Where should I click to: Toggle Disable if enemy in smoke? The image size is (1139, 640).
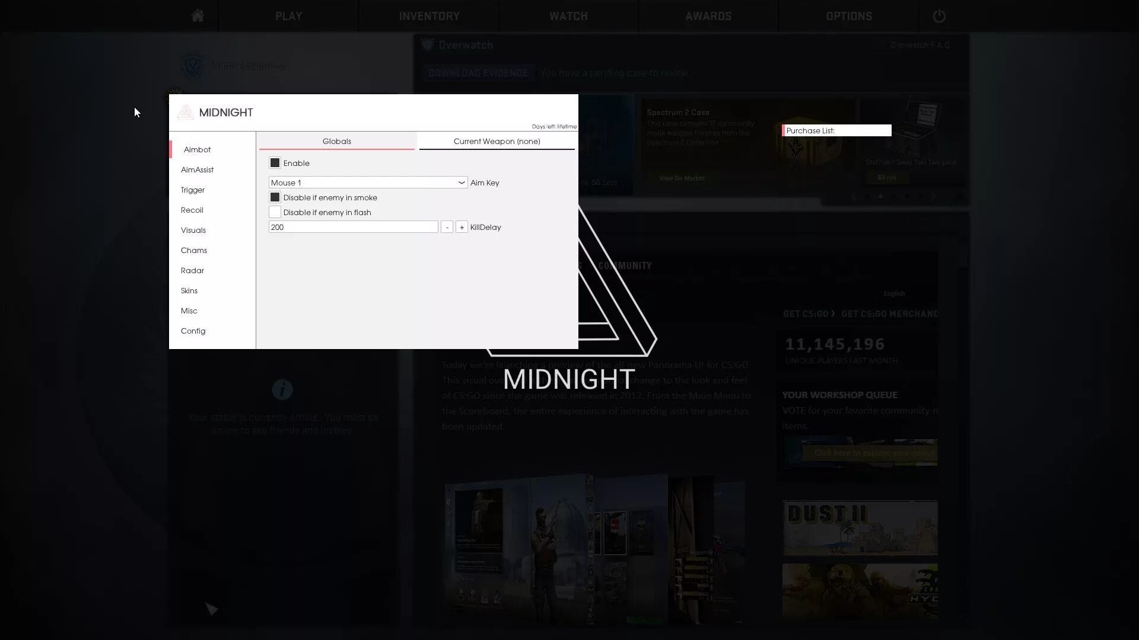click(275, 197)
